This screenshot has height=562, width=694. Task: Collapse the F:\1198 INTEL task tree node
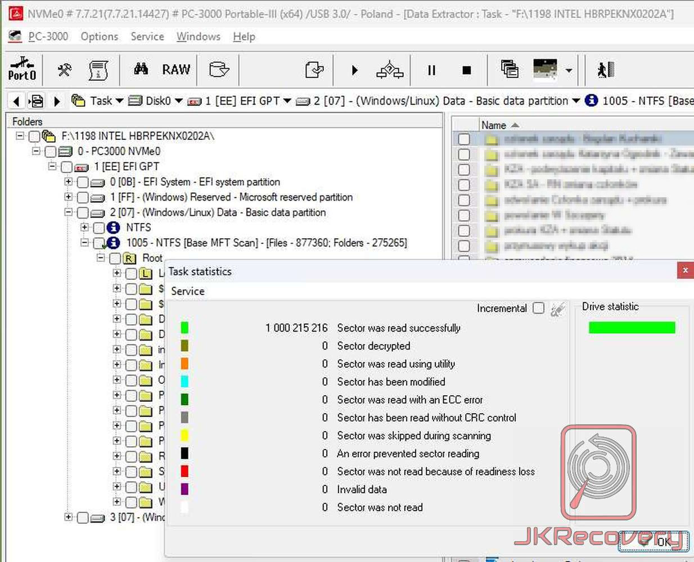pyautogui.click(x=20, y=135)
